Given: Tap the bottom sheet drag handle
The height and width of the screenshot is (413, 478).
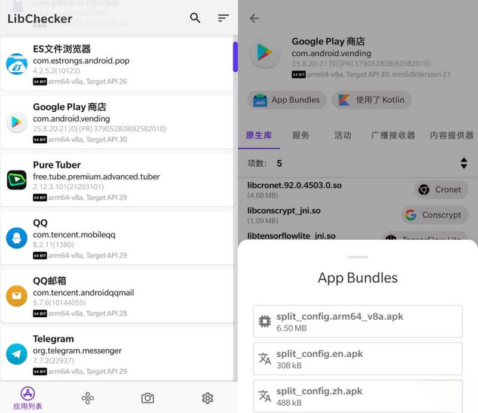Looking at the screenshot, I should click(x=357, y=257).
